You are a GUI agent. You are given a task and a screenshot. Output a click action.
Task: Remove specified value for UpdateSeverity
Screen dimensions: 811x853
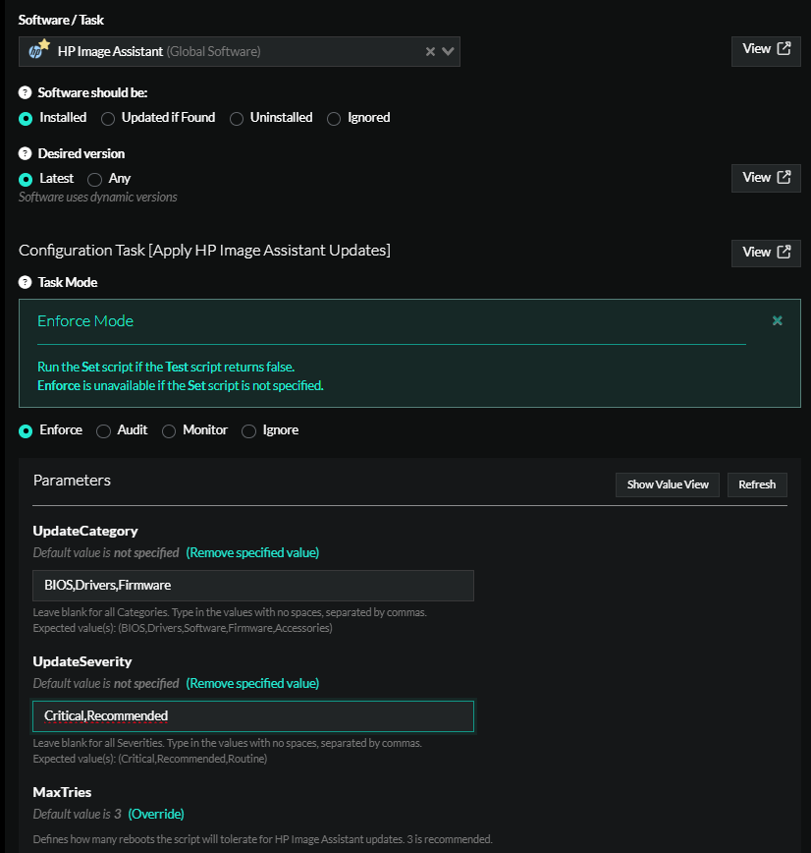252,683
